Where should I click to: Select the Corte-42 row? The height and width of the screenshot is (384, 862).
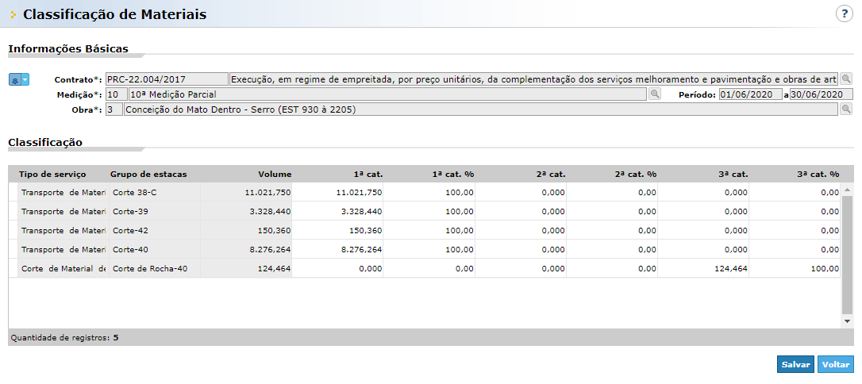pyautogui.click(x=425, y=230)
